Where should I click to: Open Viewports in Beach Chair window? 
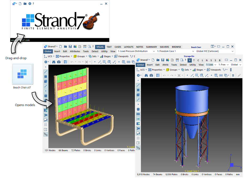(121, 56)
